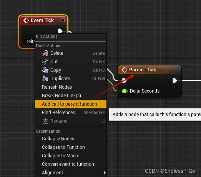The height and width of the screenshot is (177, 201).
Task: Expand the Alignment submenu arrow
Action: point(105,173)
